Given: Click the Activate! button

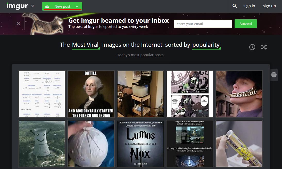Looking at the screenshot, I should pyautogui.click(x=246, y=23).
